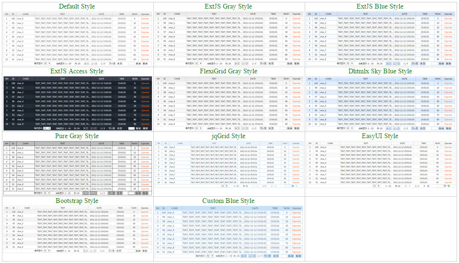Click next page arrow in jqGrid Style pager
This screenshot has width=459, height=263.
[271, 186]
